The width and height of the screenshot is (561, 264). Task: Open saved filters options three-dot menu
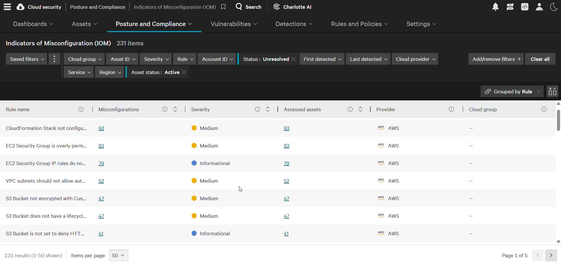pos(54,59)
